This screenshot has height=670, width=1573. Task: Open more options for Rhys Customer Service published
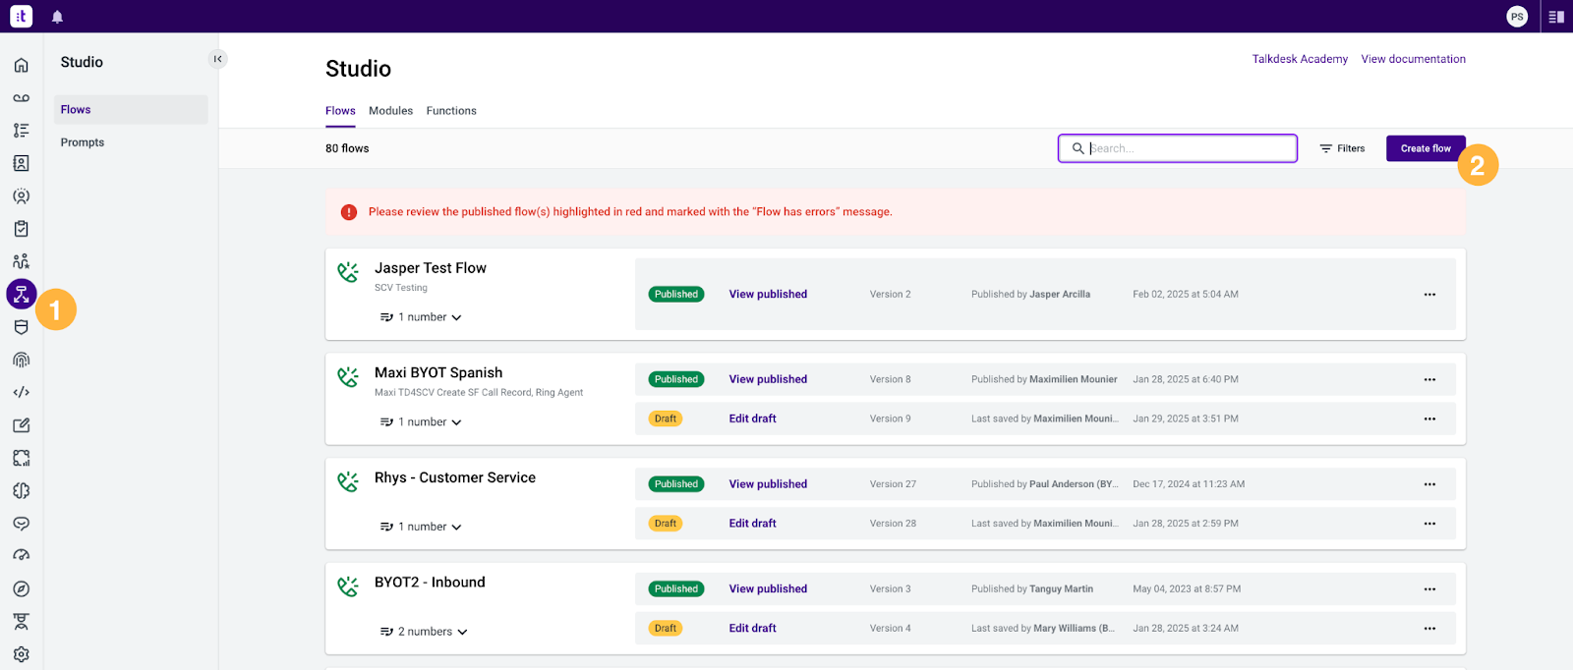1429,484
